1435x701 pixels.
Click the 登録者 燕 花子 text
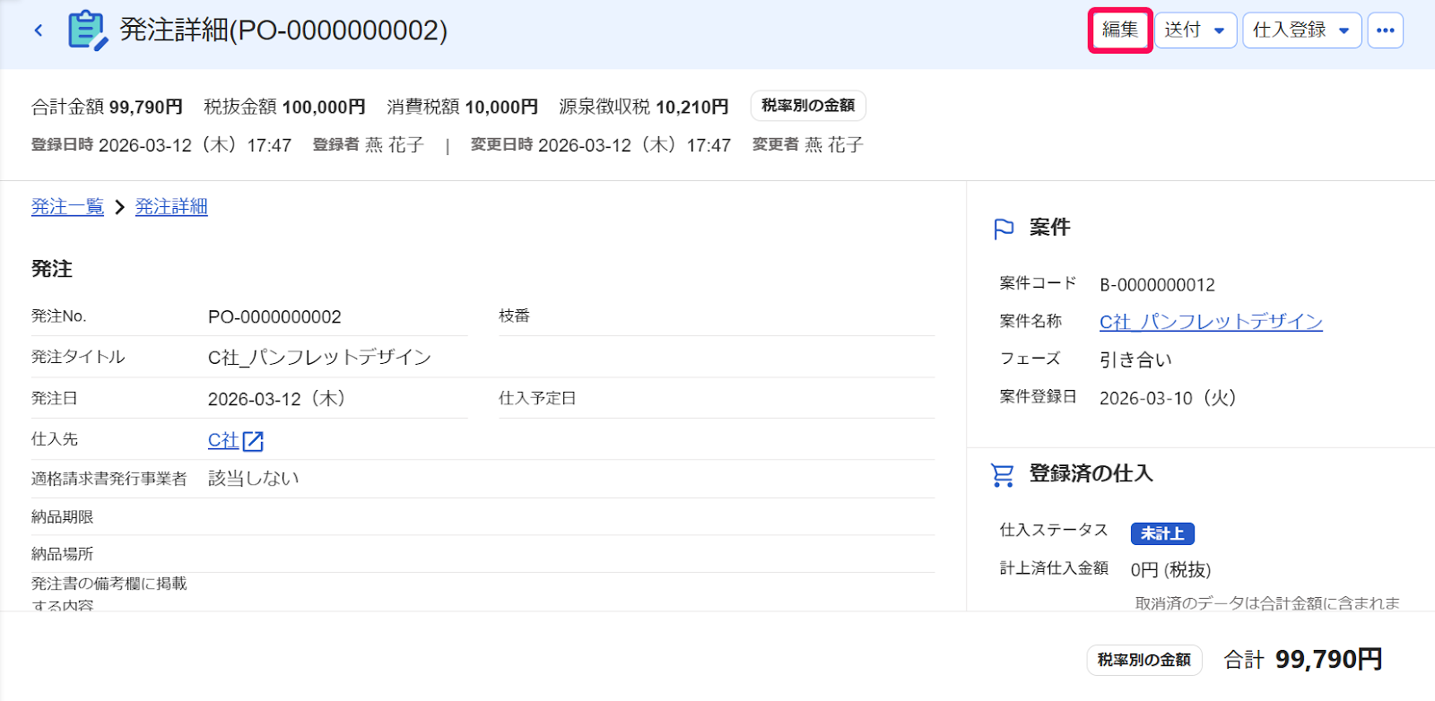pos(369,145)
